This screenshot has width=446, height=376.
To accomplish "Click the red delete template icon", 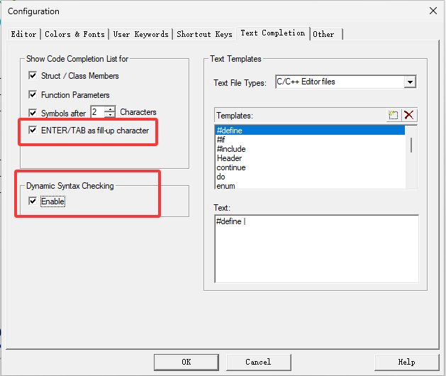I will [x=409, y=115].
